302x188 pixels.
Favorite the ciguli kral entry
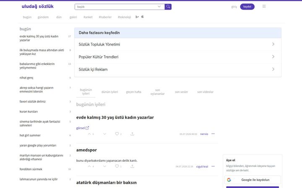117,166
